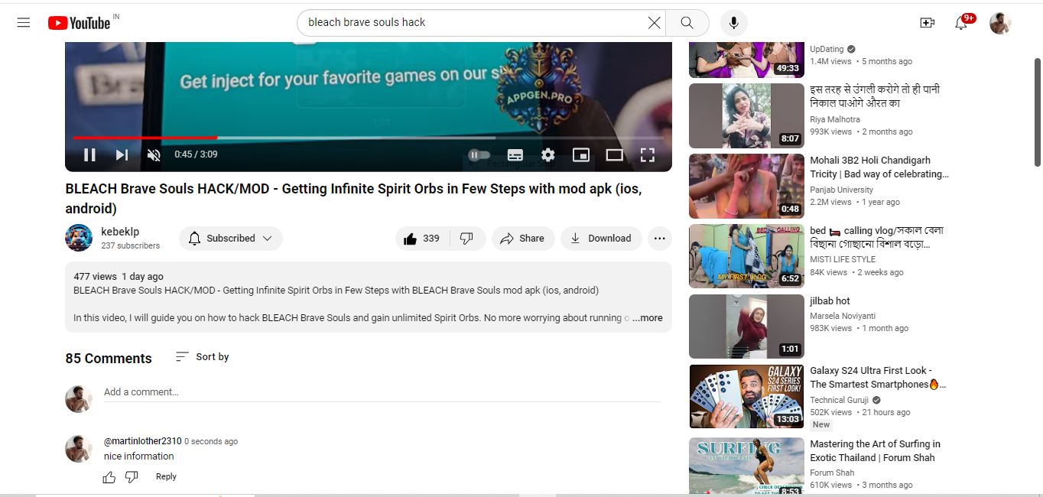Unmute the video player

pyautogui.click(x=154, y=155)
